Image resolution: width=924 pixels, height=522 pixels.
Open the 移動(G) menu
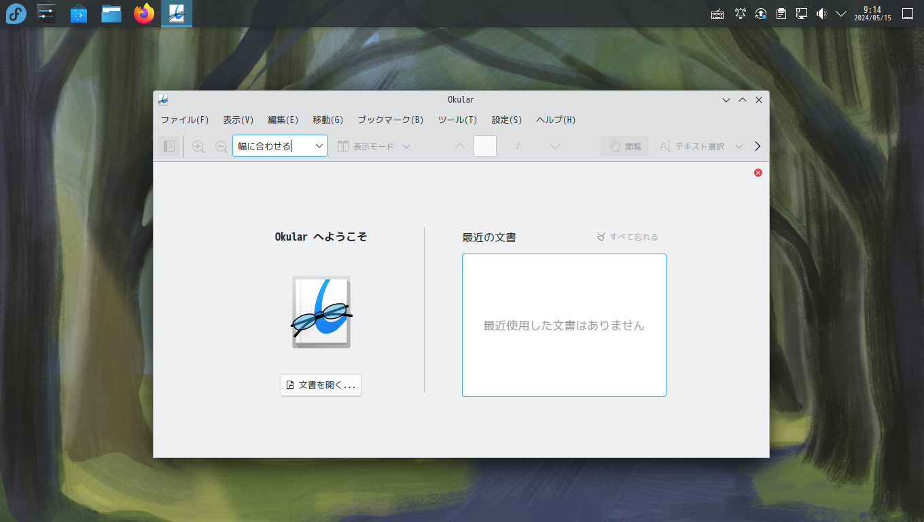click(328, 120)
